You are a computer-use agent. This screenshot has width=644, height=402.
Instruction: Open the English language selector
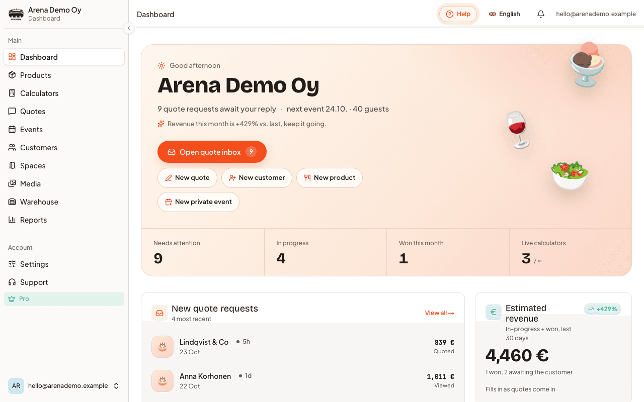click(x=505, y=14)
